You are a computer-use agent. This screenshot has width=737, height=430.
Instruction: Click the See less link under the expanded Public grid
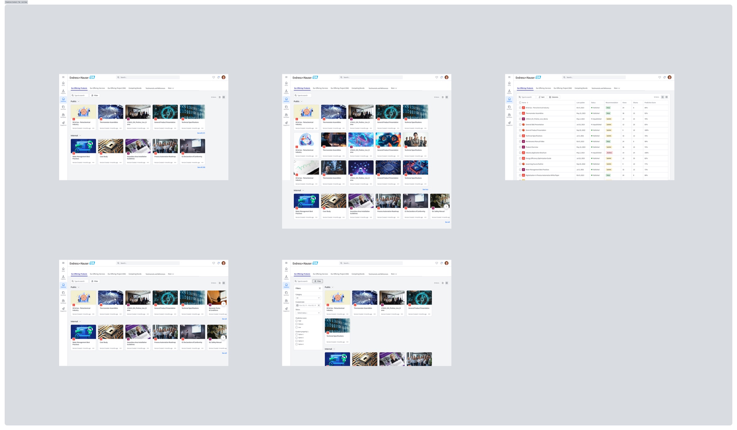[425, 189]
